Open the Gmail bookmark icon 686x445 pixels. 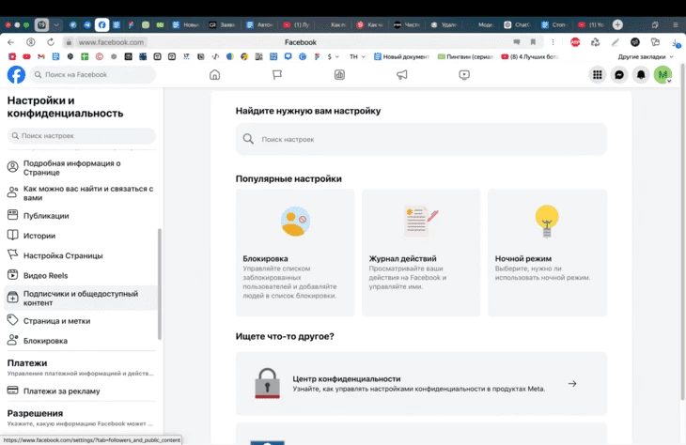coord(41,56)
